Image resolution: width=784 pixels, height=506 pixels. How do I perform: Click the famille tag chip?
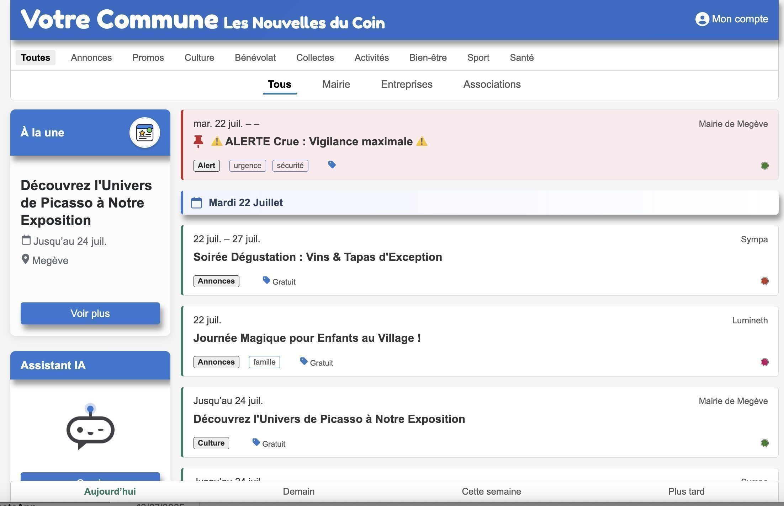[264, 362]
